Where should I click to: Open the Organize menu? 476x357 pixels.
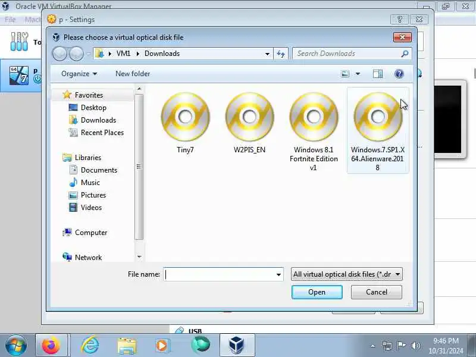[79, 74]
